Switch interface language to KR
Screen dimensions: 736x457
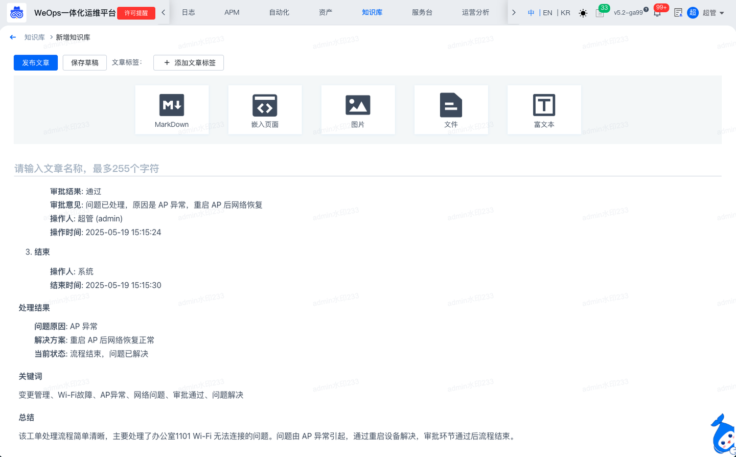(565, 12)
